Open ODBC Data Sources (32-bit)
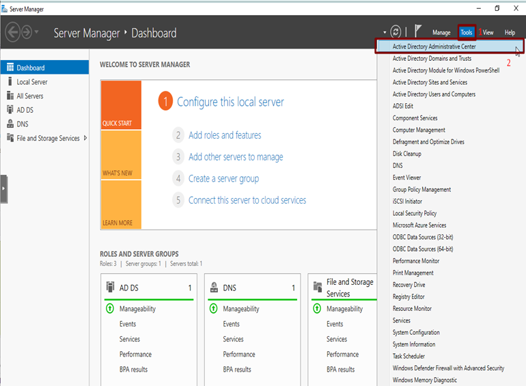Viewport: 526px width, 386px height. tap(423, 237)
